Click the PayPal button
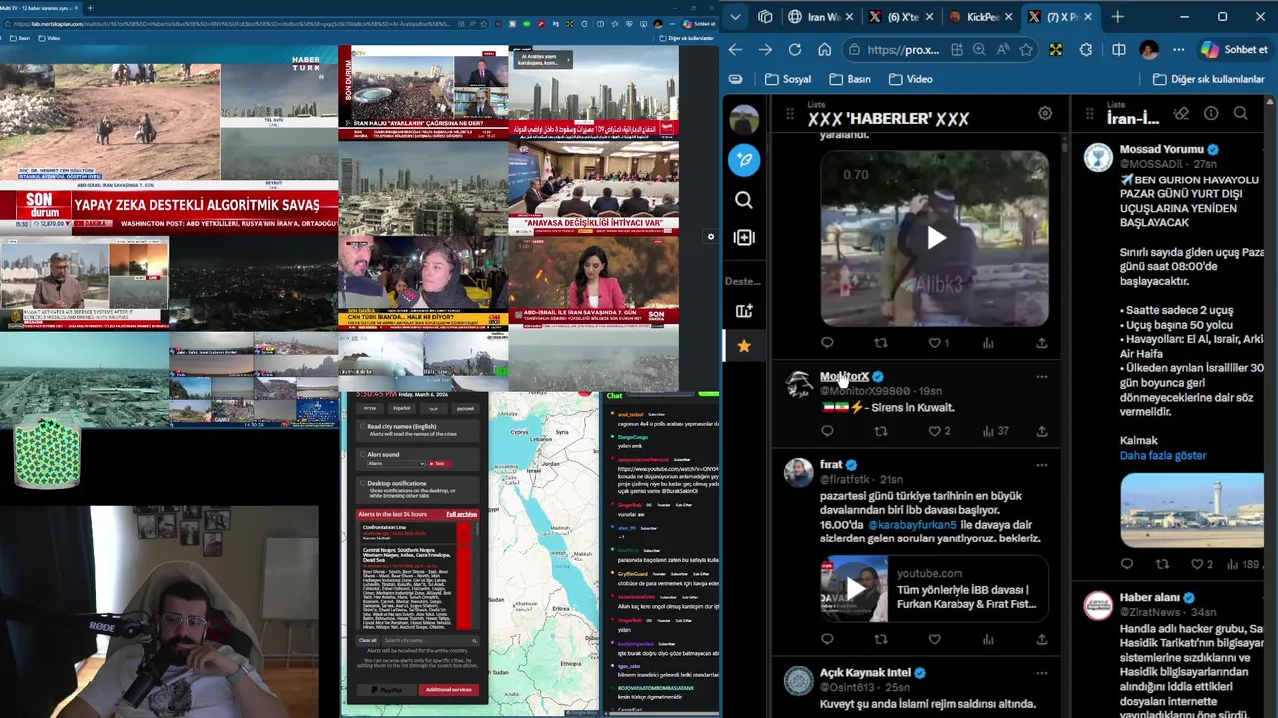The height and width of the screenshot is (718, 1278). 386,689
